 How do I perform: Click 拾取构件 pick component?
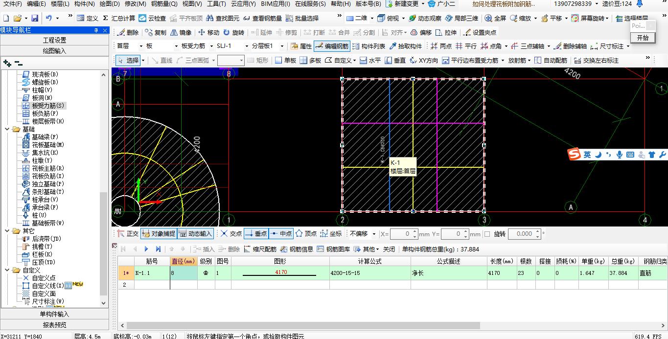click(405, 46)
